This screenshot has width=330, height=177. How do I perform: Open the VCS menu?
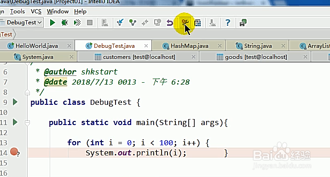click(36, 11)
